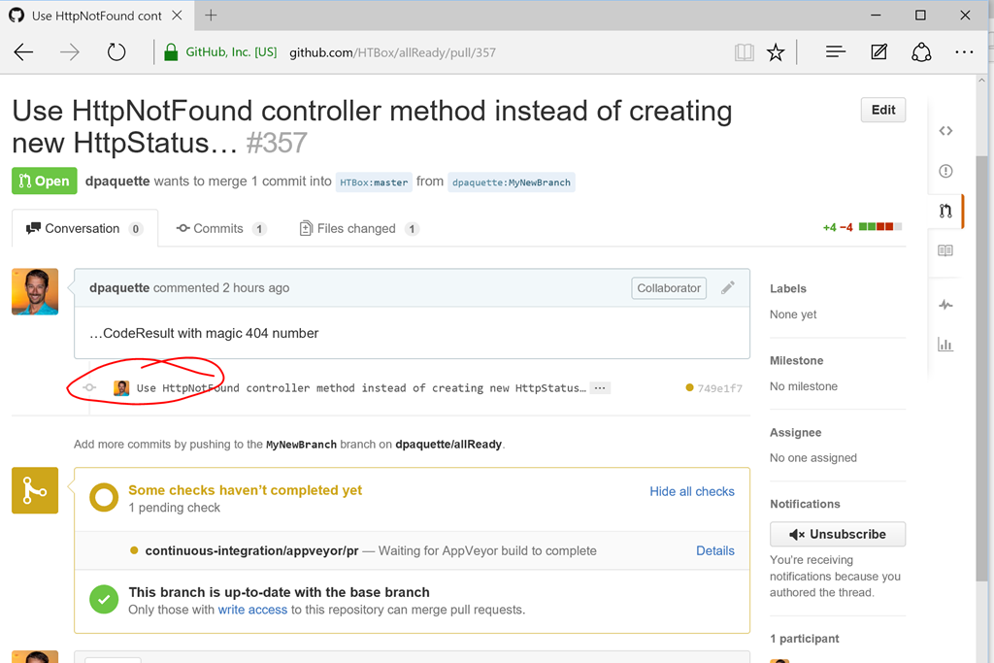Click the pending circle icon beside checks heading
994x663 pixels.
[x=104, y=498]
